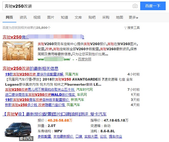Open the 实拍大图 link

pyautogui.click(x=92, y=136)
